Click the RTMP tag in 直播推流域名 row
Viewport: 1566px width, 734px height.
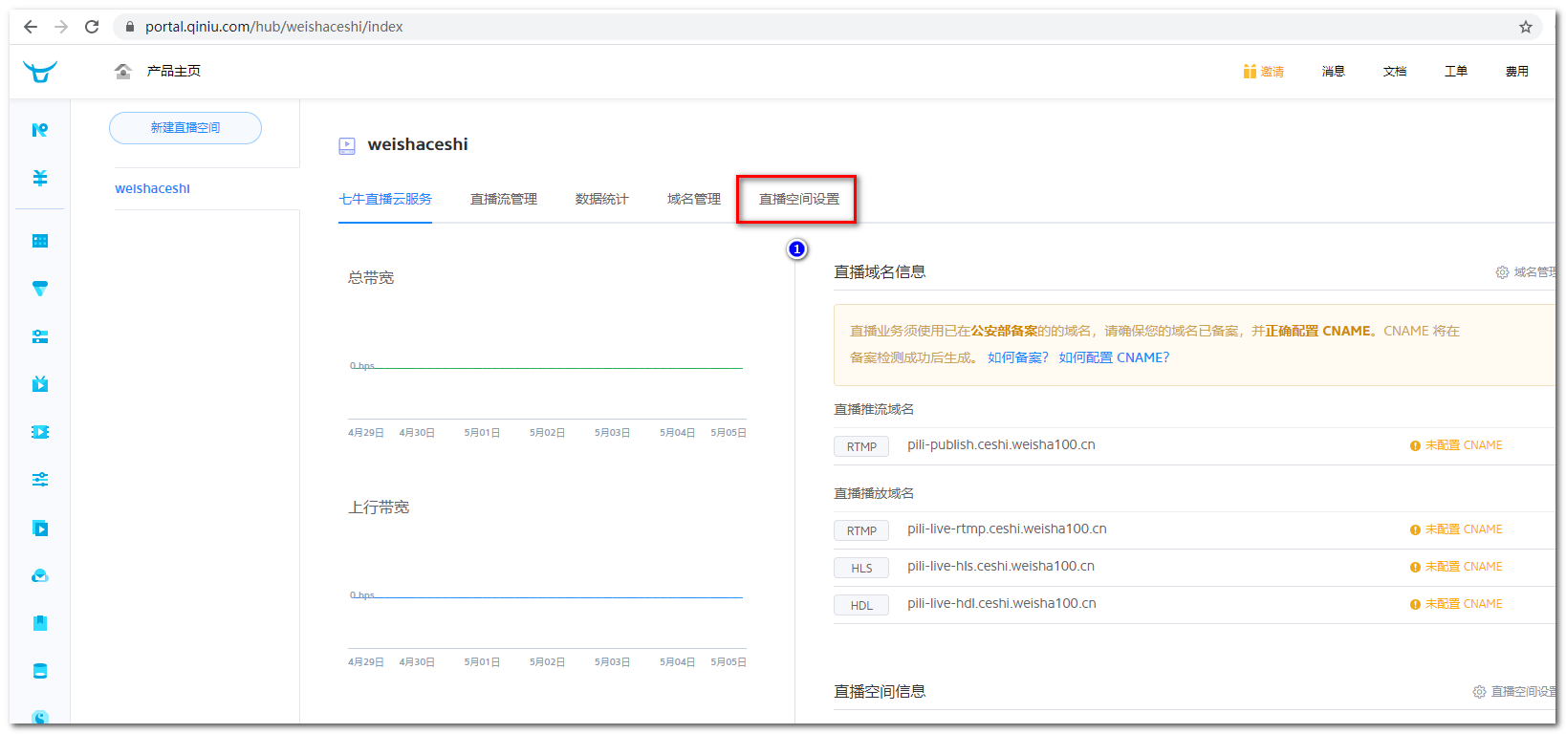click(x=861, y=446)
